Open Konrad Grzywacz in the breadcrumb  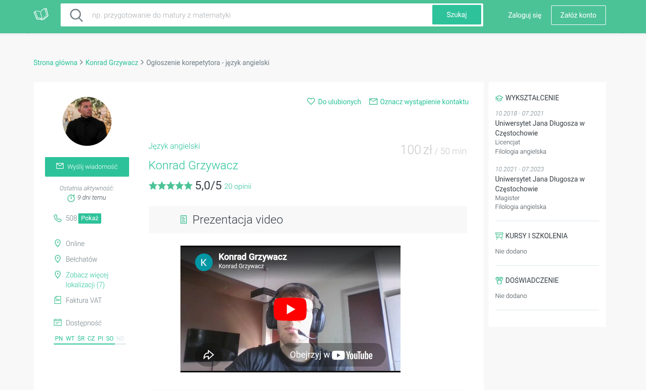111,63
